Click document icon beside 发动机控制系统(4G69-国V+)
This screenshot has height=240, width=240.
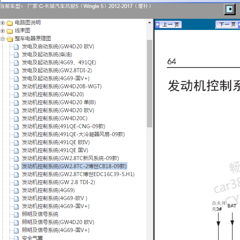coord(16,206)
